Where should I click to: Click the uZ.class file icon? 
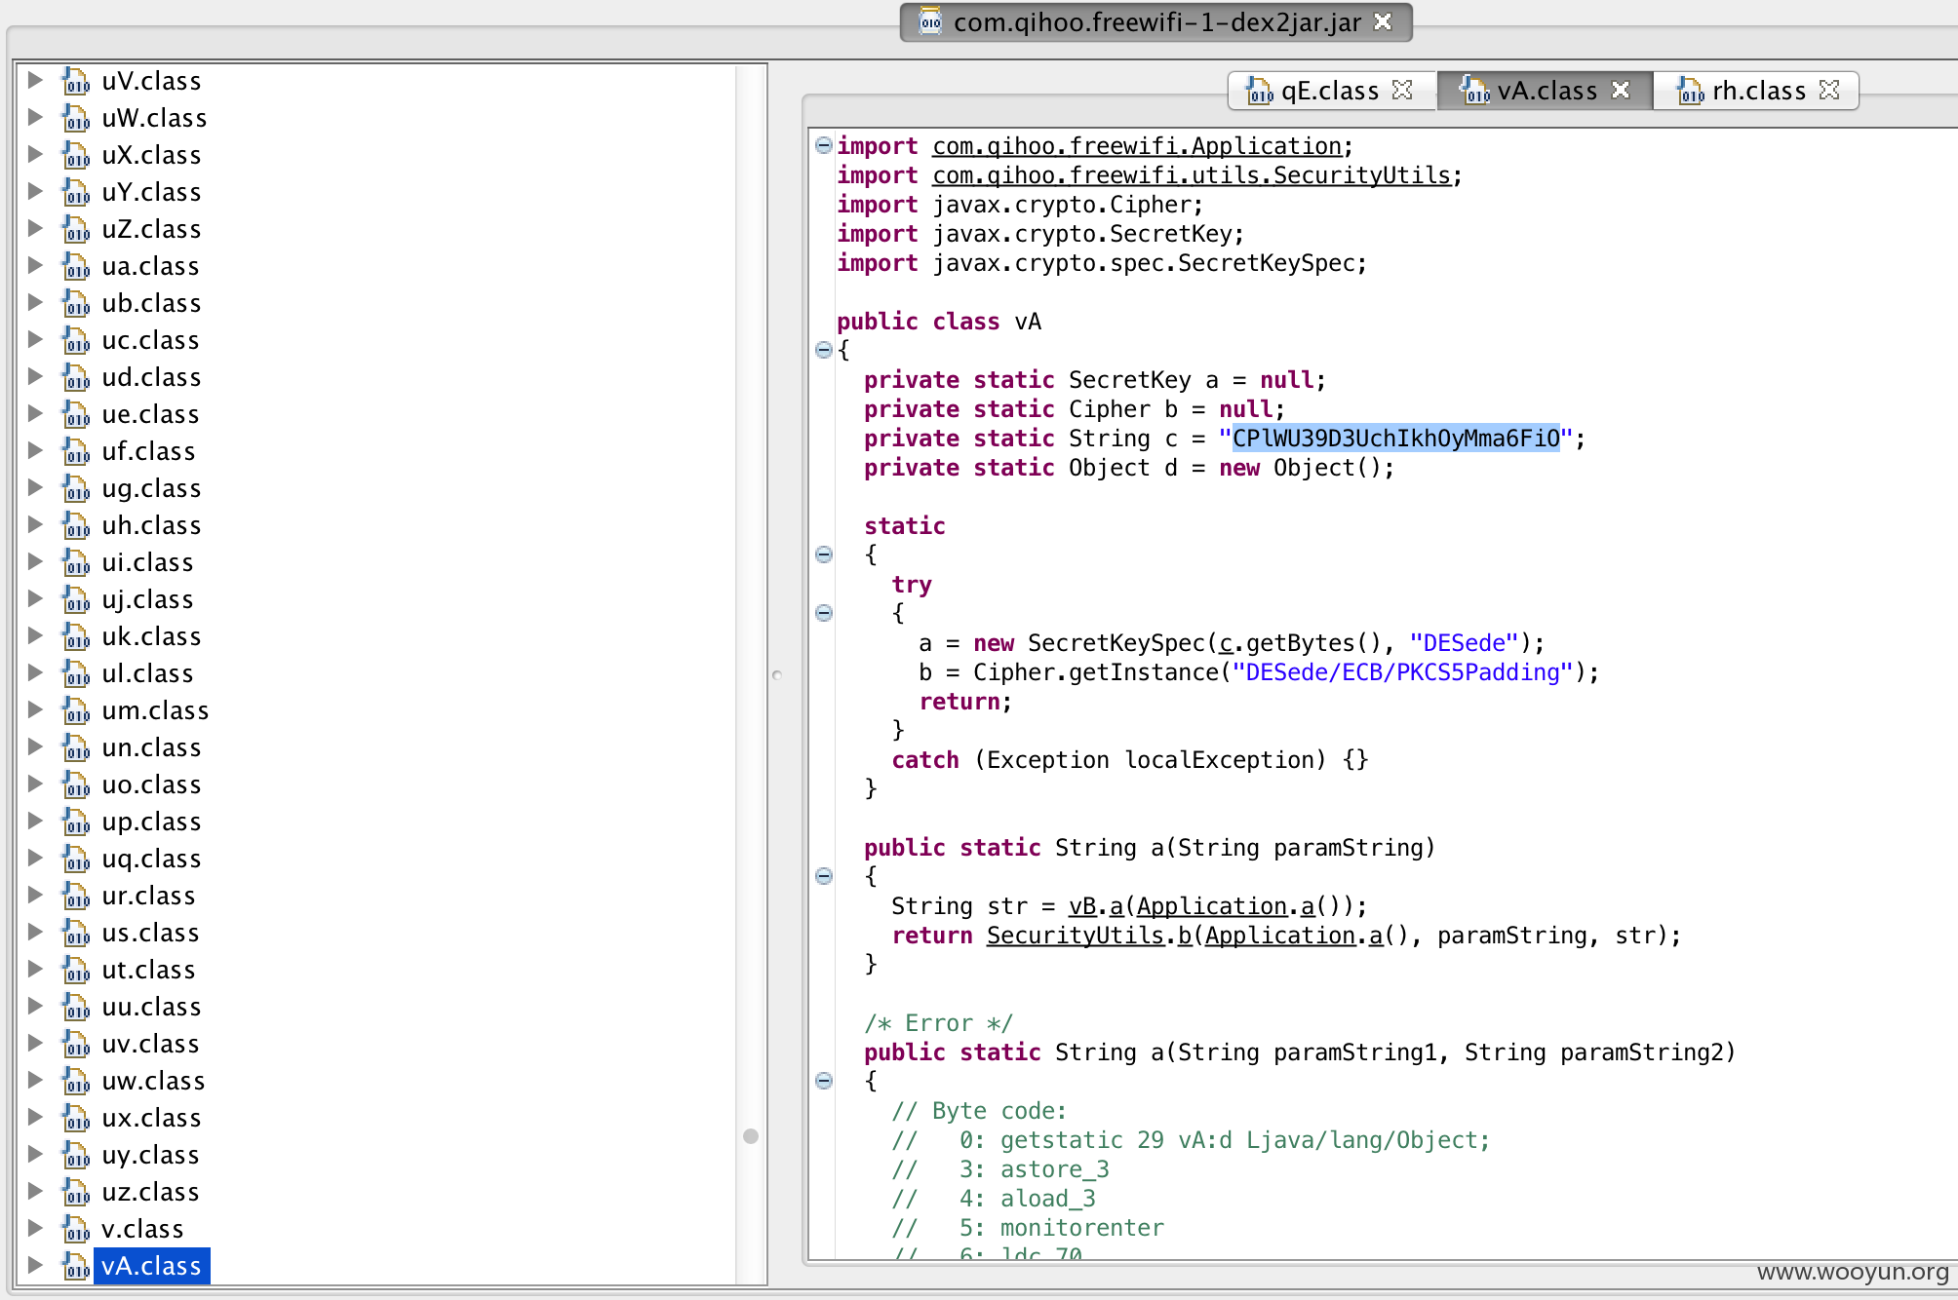click(x=76, y=229)
